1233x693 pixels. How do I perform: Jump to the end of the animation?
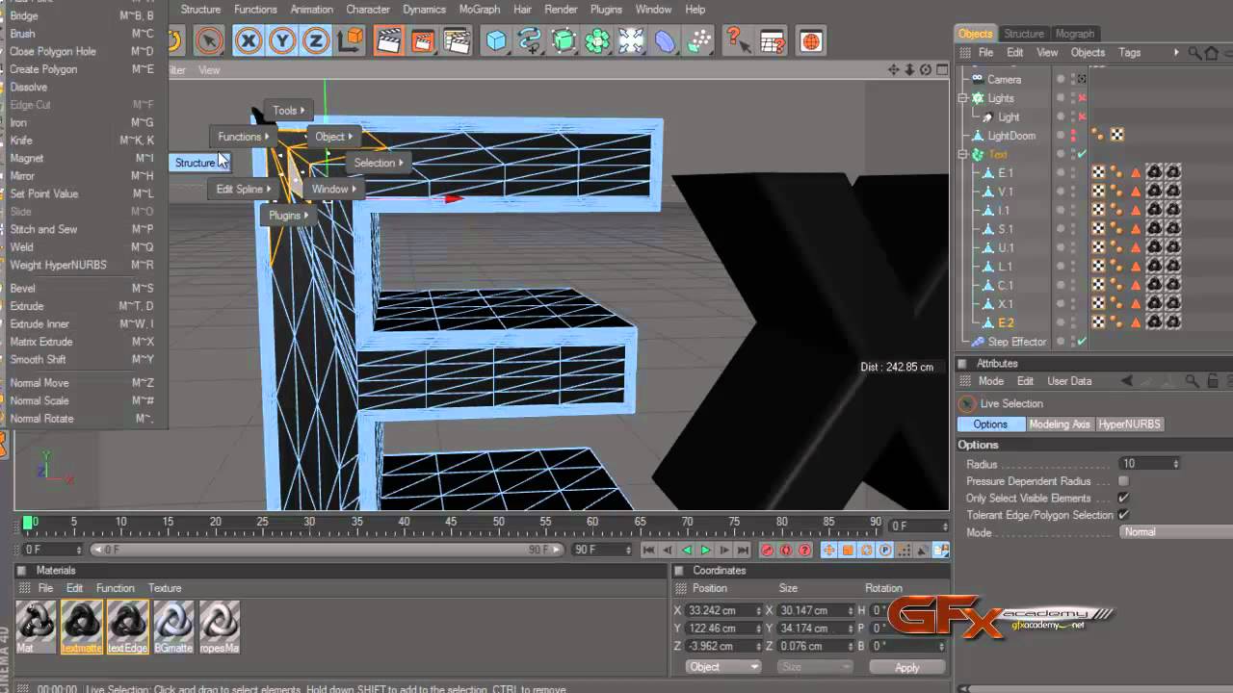point(743,551)
